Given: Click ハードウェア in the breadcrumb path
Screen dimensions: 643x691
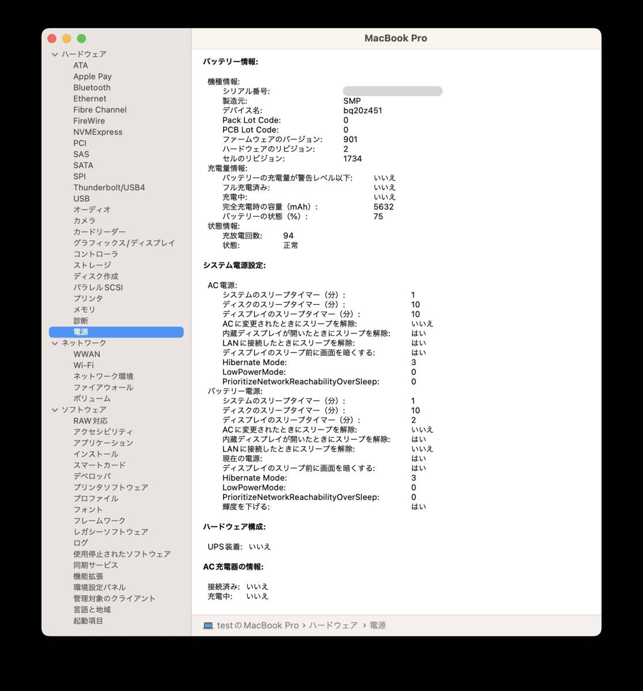Looking at the screenshot, I should tap(333, 625).
